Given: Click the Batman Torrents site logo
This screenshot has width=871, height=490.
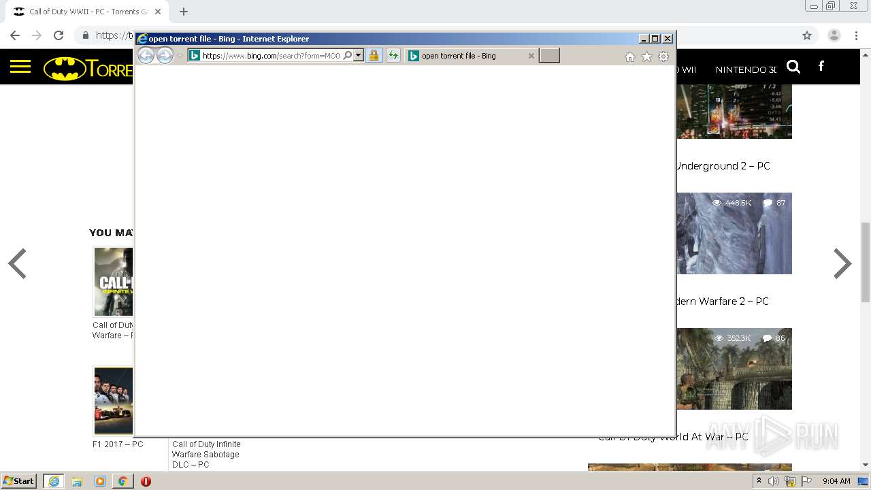Looking at the screenshot, I should pos(88,68).
